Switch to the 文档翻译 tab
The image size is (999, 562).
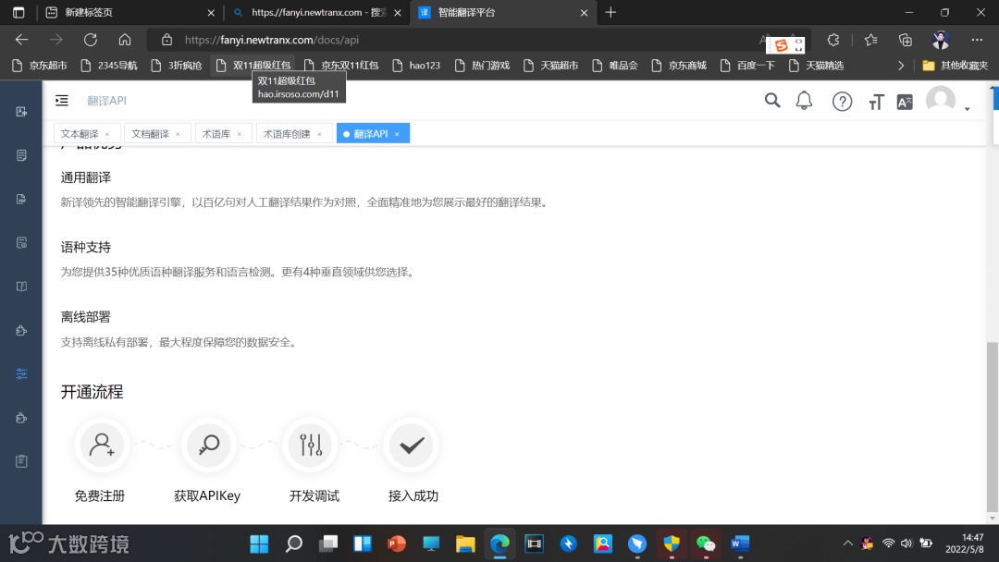tap(151, 134)
